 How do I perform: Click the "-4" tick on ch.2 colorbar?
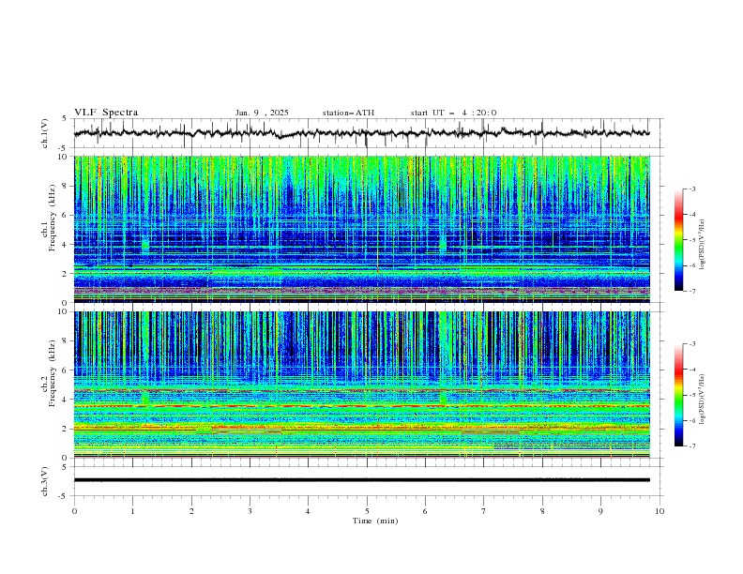(x=691, y=370)
